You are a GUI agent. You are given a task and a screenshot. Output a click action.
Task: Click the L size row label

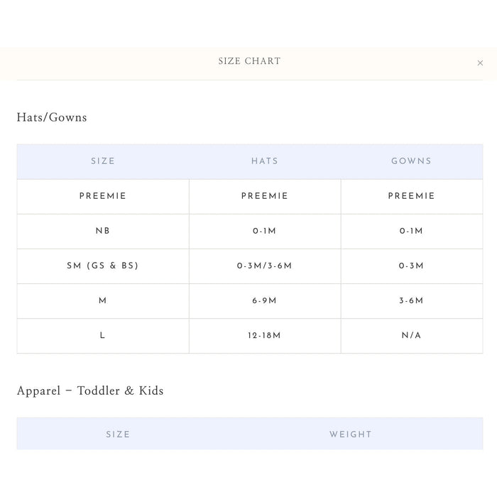pos(102,335)
